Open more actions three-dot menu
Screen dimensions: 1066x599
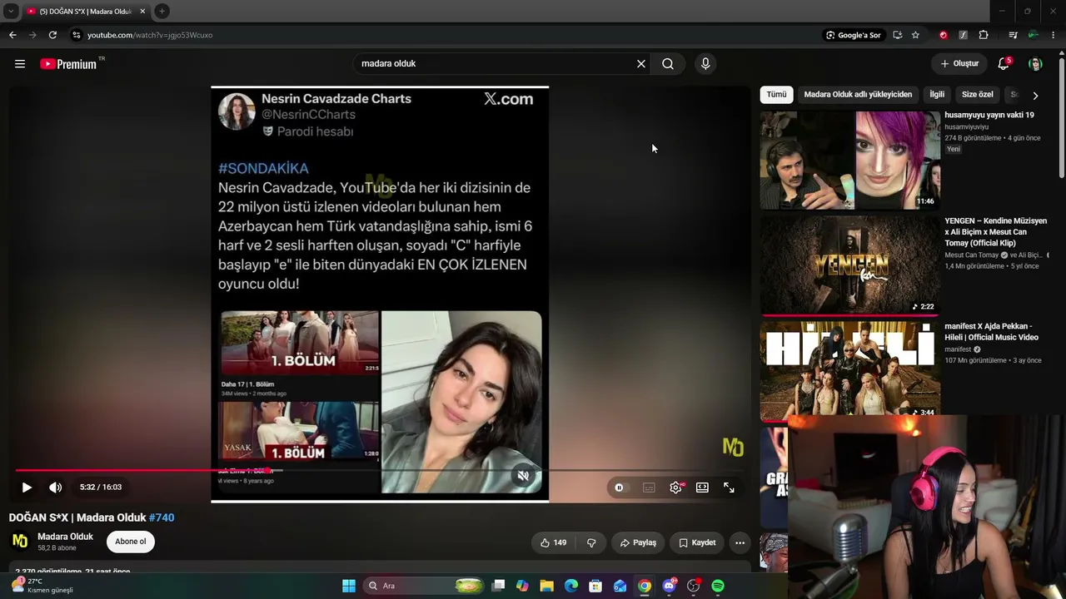tap(740, 542)
